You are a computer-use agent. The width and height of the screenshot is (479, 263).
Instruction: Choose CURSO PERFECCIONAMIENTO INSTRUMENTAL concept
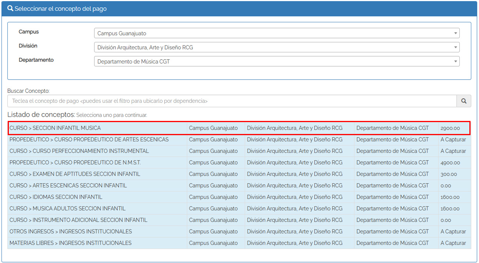click(x=79, y=151)
